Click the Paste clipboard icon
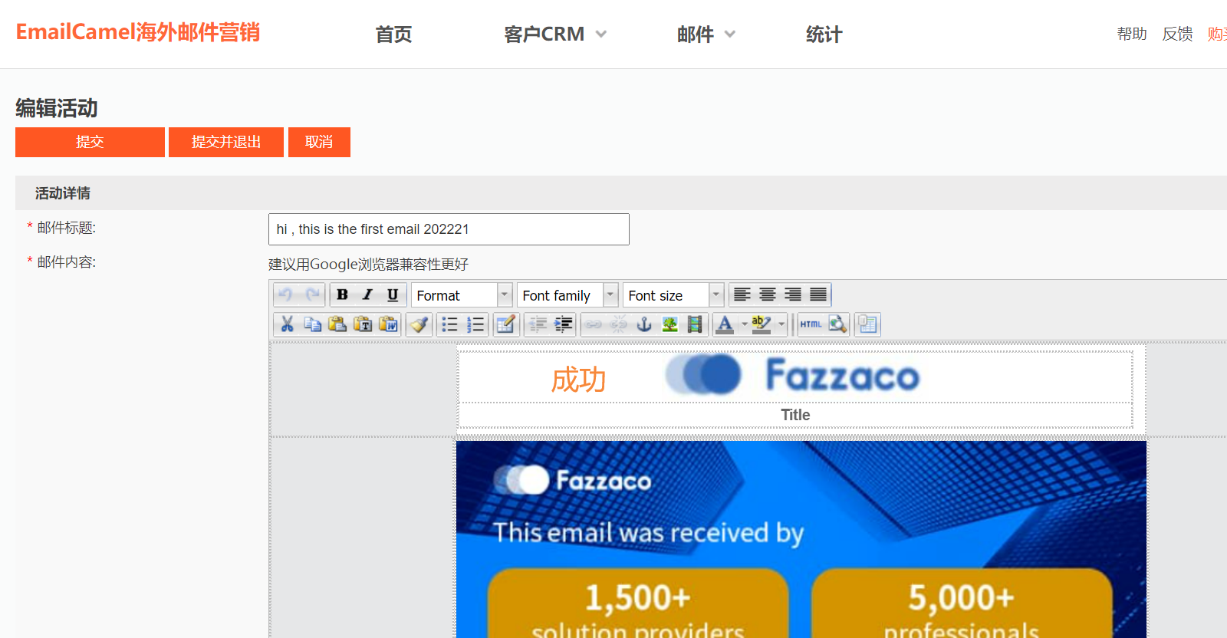The image size is (1227, 638). click(337, 324)
